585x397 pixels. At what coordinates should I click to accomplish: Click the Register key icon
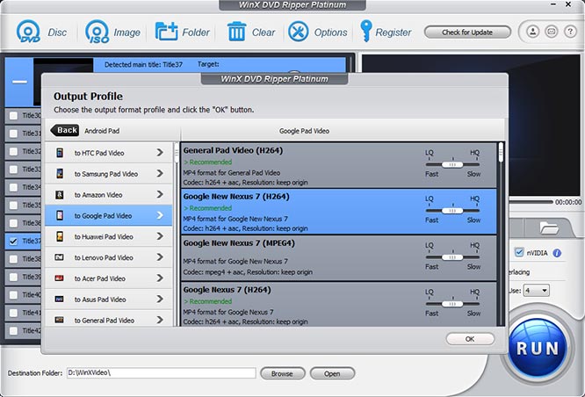tap(366, 31)
